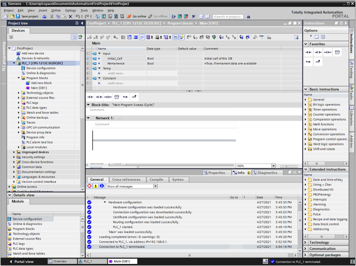Insert the empty box instruction above the block title
Image resolution: width=356 pixels, height=266 pixels.
(x=117, y=97)
